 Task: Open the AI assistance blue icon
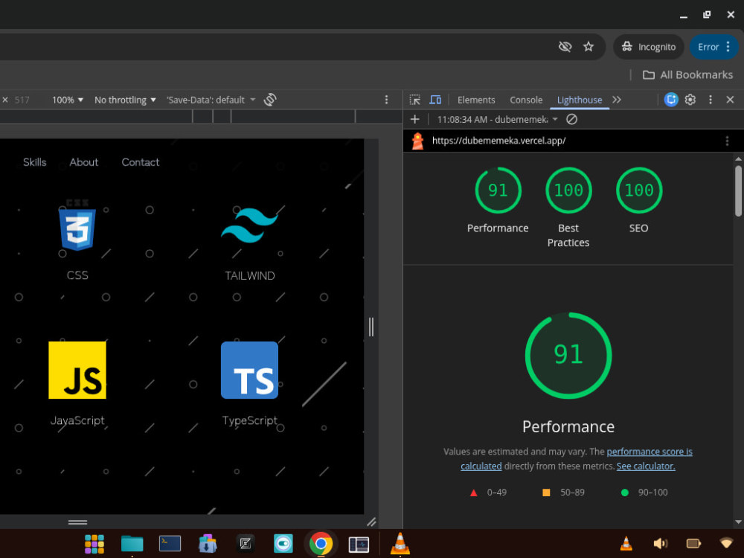(671, 100)
